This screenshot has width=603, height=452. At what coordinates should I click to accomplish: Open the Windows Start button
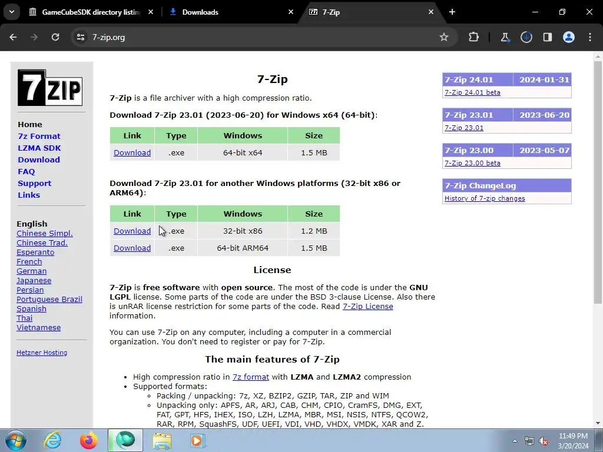pos(16,440)
